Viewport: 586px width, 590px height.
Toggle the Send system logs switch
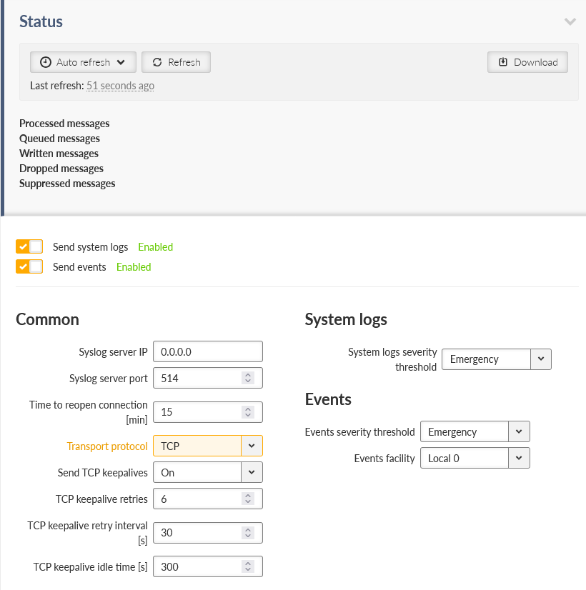(x=29, y=247)
